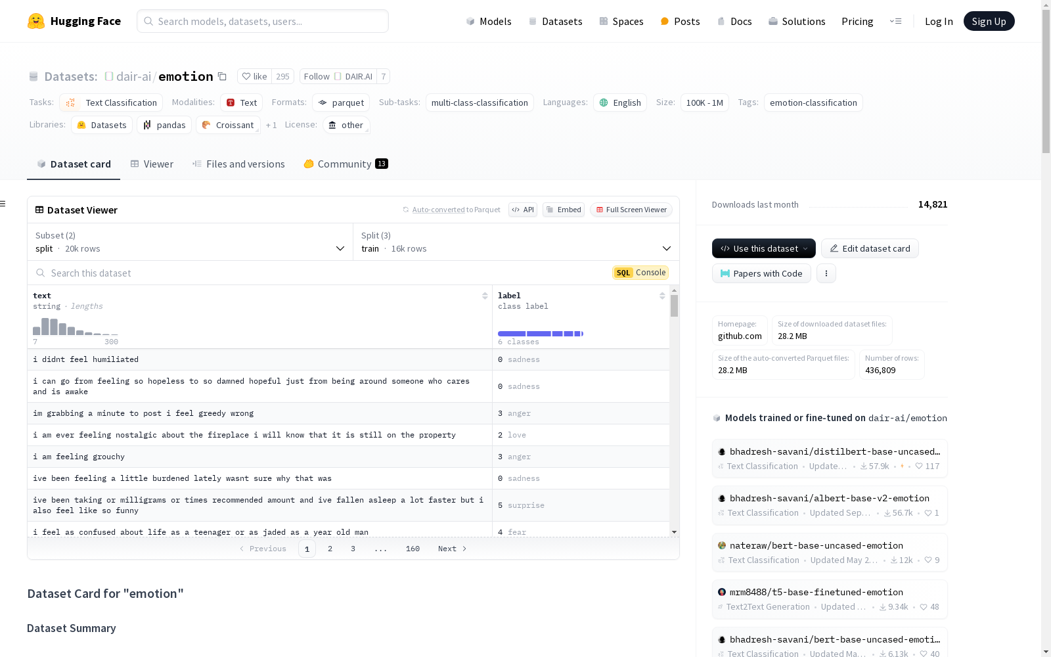Open the SQL Console
1051x657 pixels.
640,273
